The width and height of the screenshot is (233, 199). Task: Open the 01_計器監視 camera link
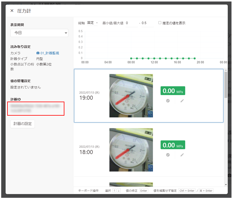click(50, 53)
